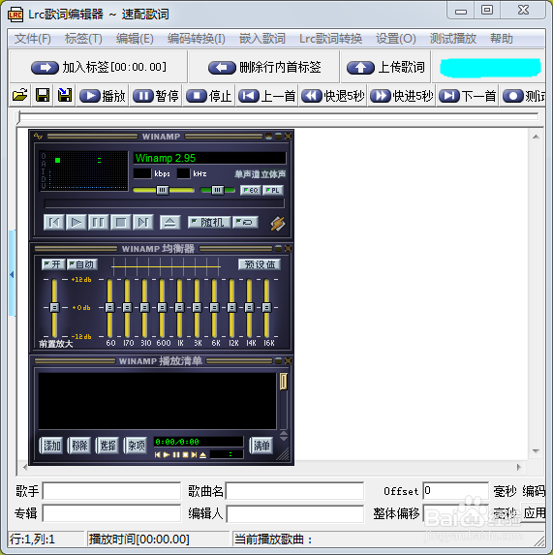Click the 停止 stop toolbar button
Screen dimensions: 553x555
click(209, 96)
